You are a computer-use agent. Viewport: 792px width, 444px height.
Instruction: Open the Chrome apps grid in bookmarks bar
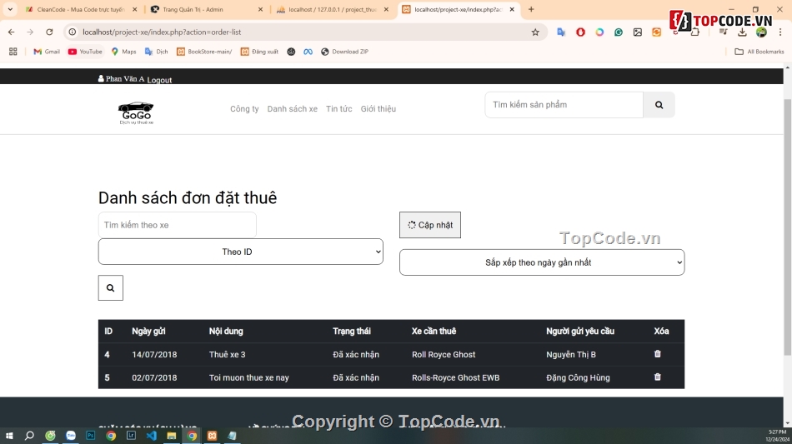click(x=13, y=52)
